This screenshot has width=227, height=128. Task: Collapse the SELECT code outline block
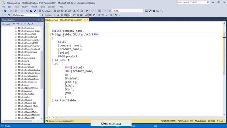tap(50, 34)
